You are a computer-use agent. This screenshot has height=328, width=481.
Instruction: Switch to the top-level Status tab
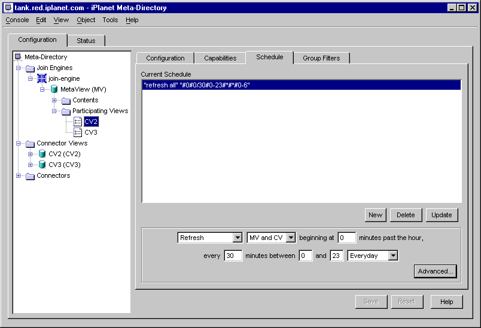tap(86, 41)
